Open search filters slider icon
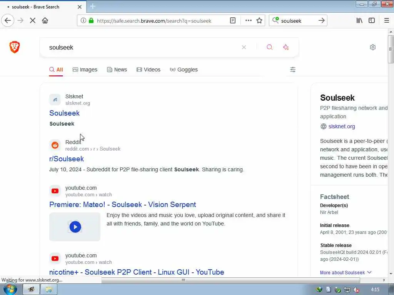The width and height of the screenshot is (394, 295). click(293, 70)
